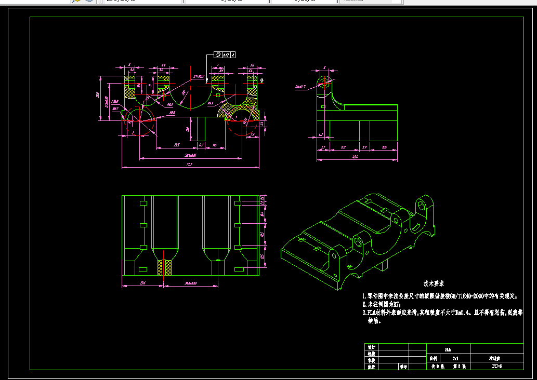Screen dimensions: 537x380
Task: Click the 技术要求 heading text
Action: point(434,283)
